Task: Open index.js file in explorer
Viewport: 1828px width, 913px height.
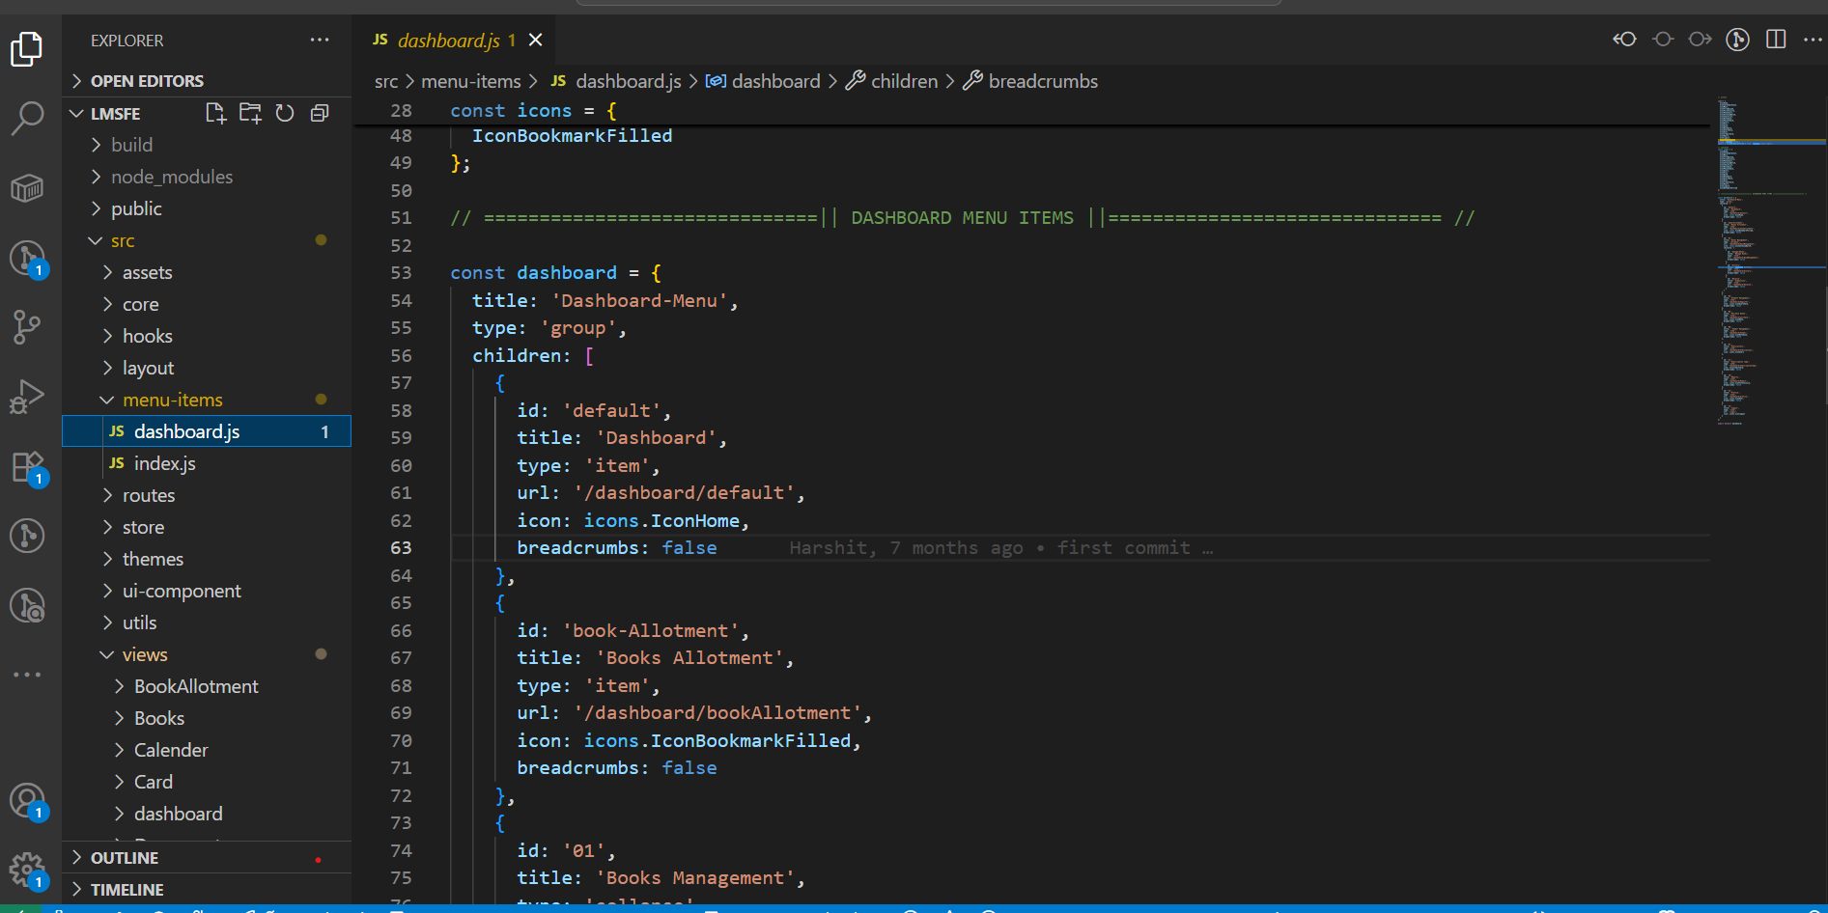Action: (164, 463)
